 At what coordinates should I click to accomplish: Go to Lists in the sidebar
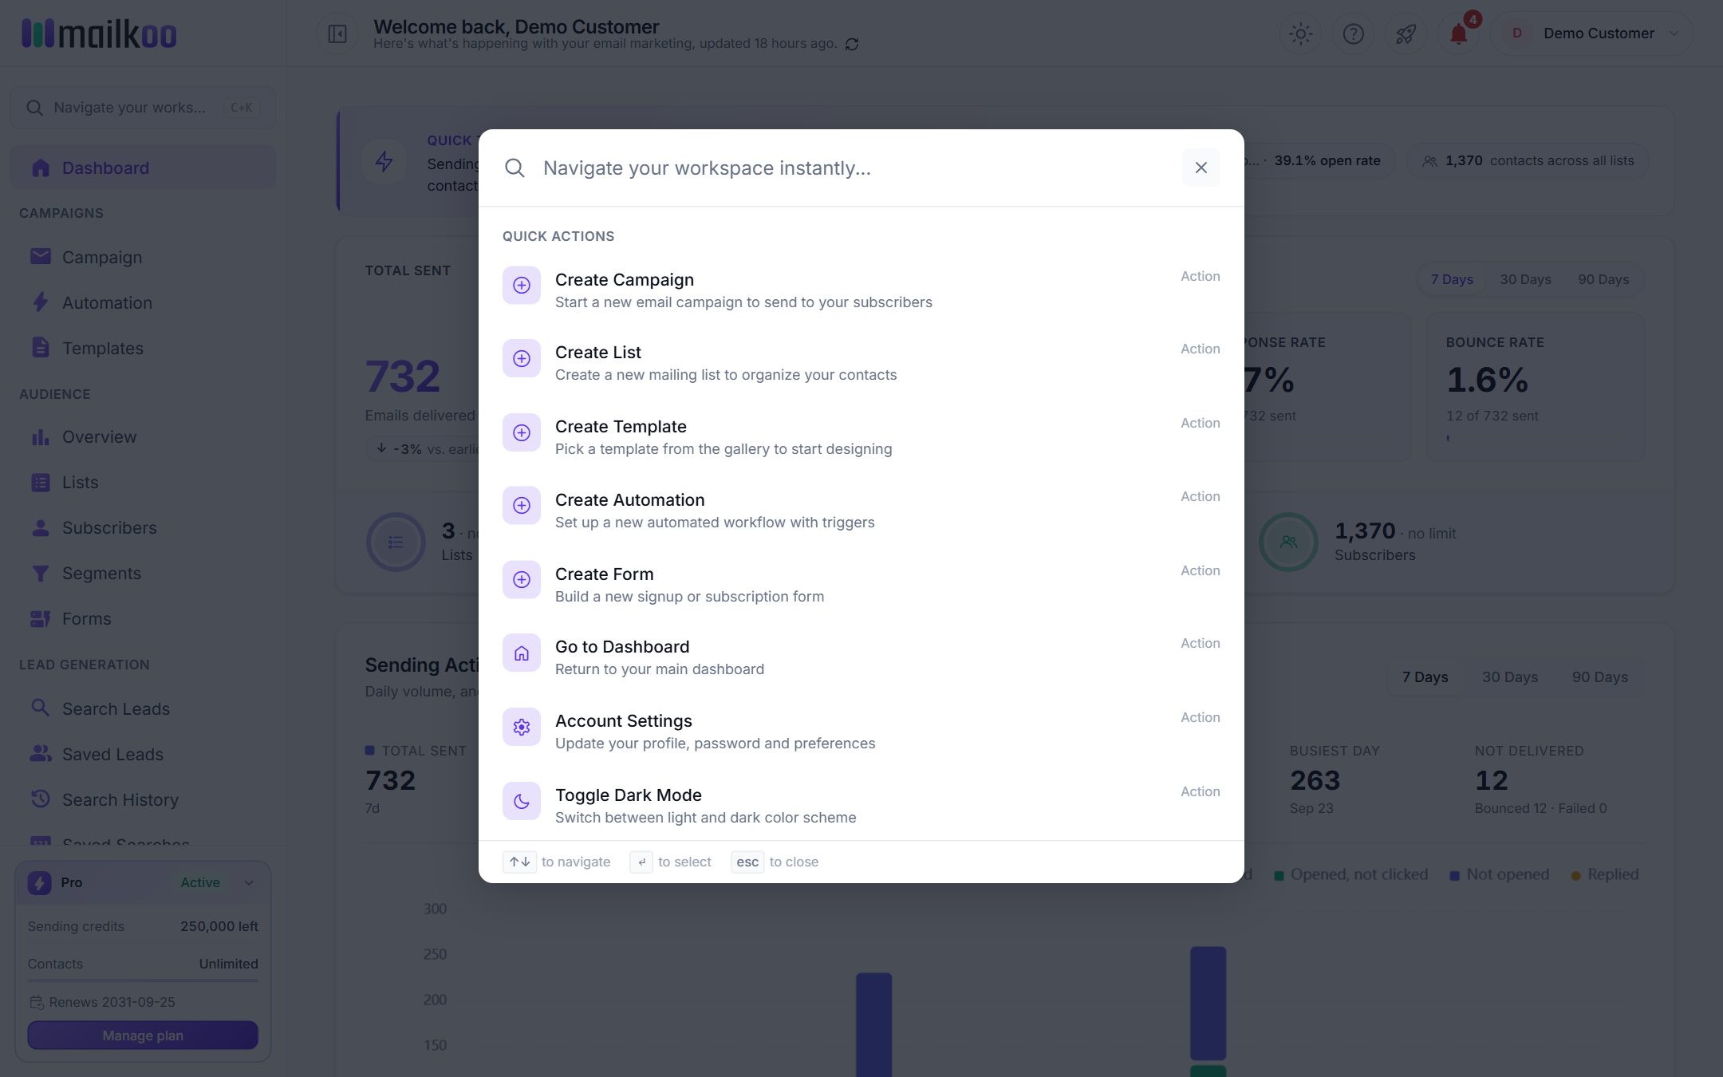[143, 482]
